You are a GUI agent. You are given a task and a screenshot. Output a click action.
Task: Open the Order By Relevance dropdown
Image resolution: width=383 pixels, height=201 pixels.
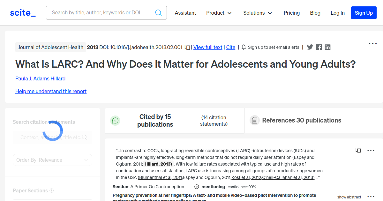click(x=52, y=160)
